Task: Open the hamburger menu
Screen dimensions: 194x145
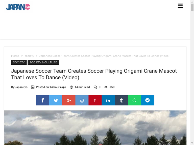Action: pos(180,6)
